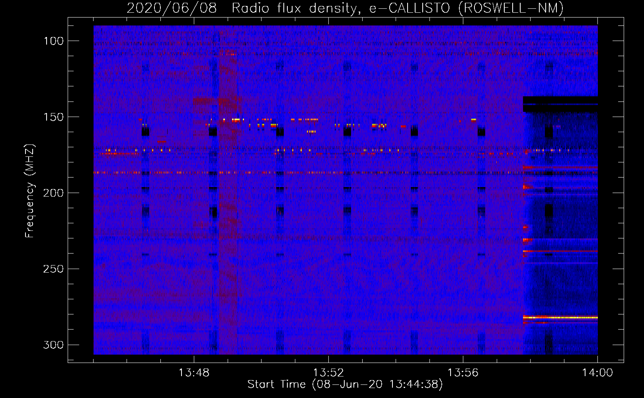Click the 'Frequency (MHZ)' axis label
The height and width of the screenshot is (398, 644).
pyautogui.click(x=30, y=191)
